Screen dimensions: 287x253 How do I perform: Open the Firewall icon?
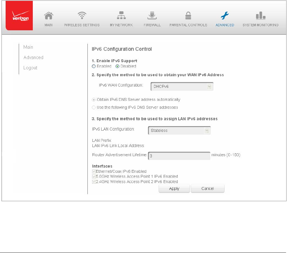point(152,15)
